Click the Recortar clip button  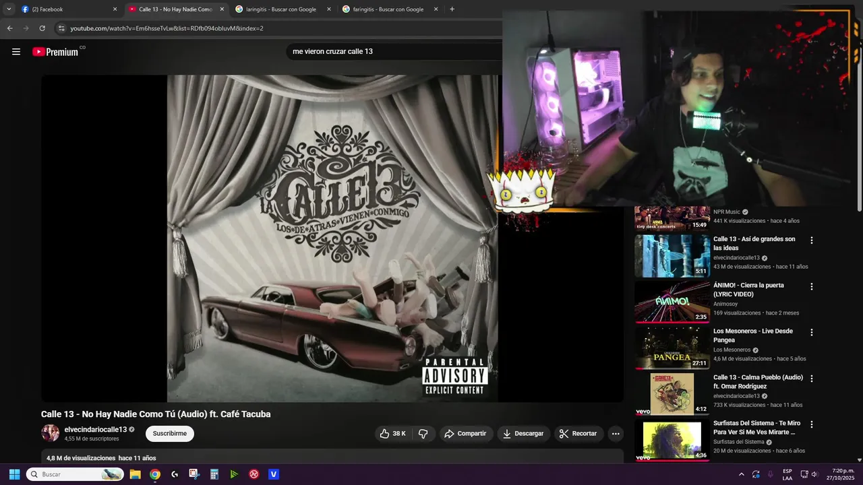click(x=578, y=434)
